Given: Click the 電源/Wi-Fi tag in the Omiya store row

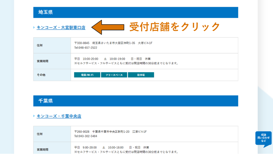Looking at the screenshot, I should [x=87, y=75].
